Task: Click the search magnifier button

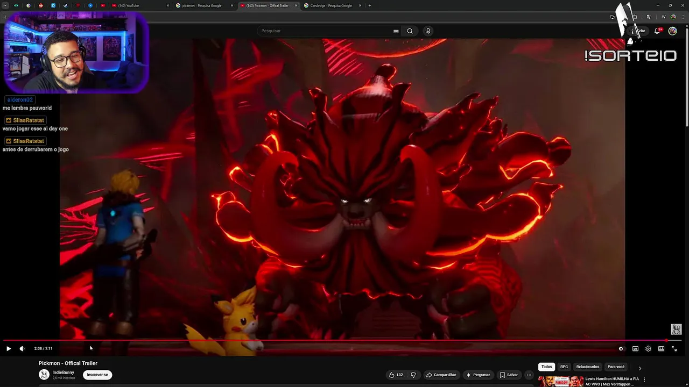Action: click(x=410, y=31)
